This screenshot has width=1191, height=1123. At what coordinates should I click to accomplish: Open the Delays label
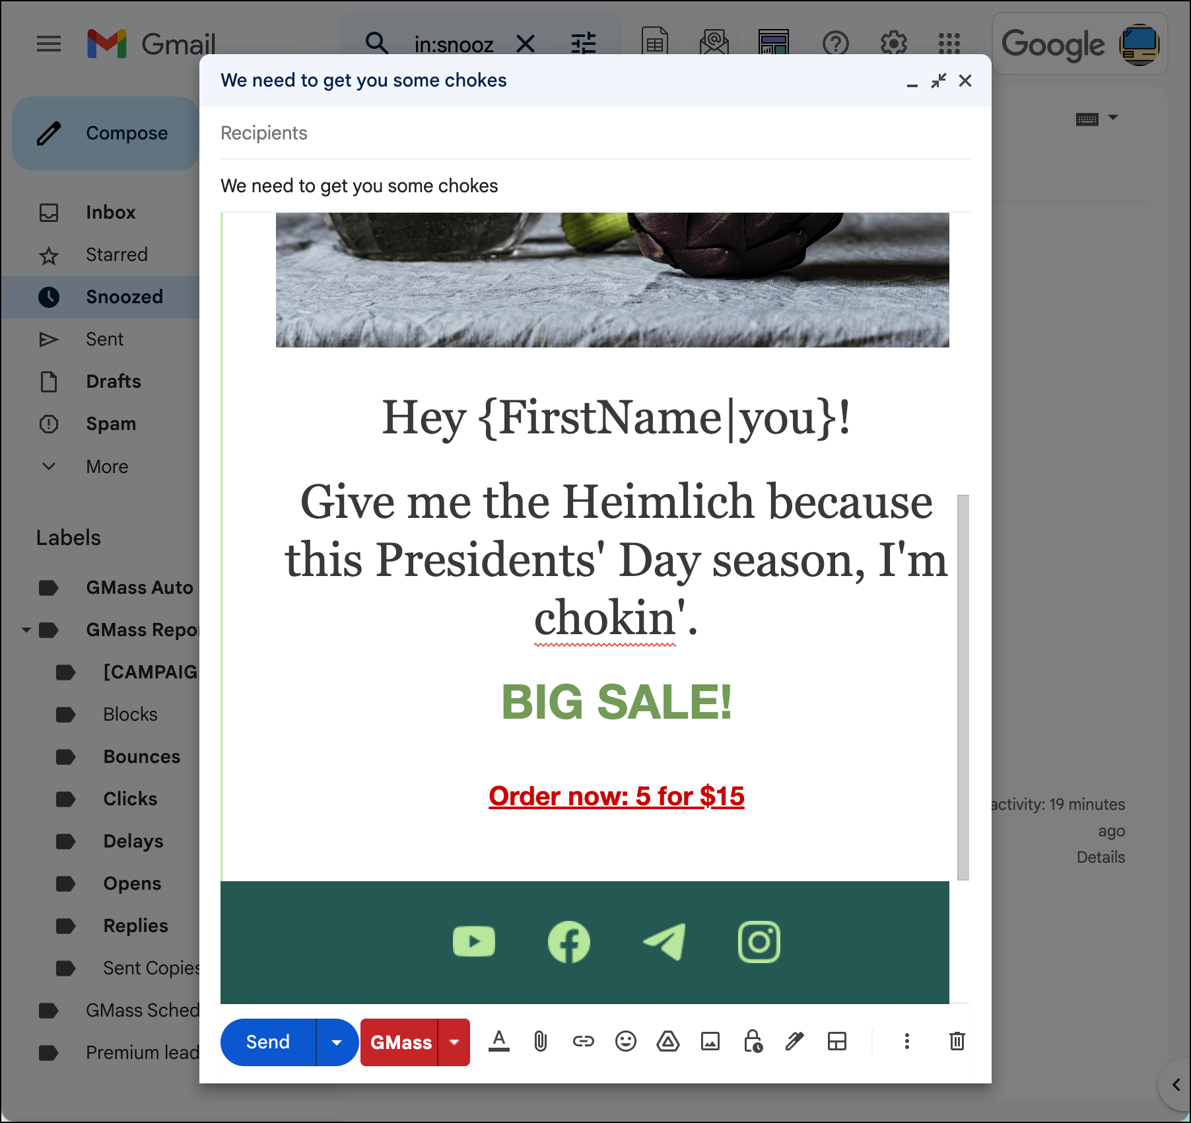click(133, 842)
